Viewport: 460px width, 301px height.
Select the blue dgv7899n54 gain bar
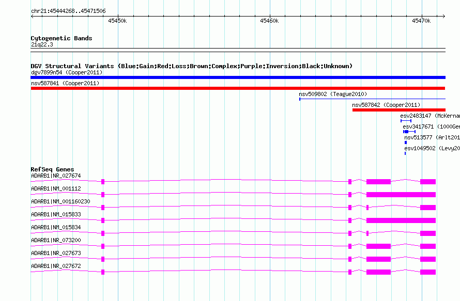[238, 77]
